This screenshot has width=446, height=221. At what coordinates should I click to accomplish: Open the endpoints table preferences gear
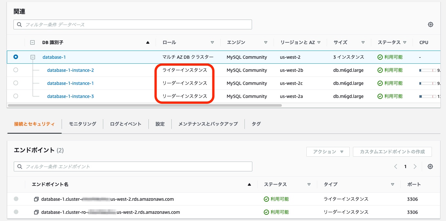pyautogui.click(x=430, y=166)
